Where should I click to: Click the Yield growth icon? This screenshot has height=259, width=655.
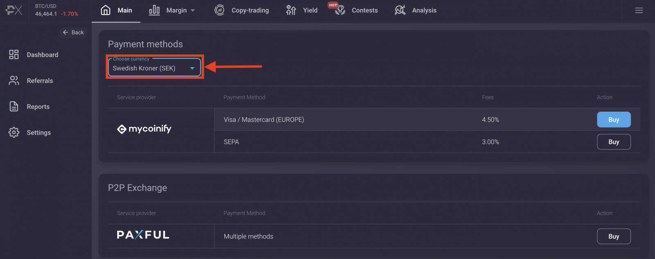[x=291, y=10]
